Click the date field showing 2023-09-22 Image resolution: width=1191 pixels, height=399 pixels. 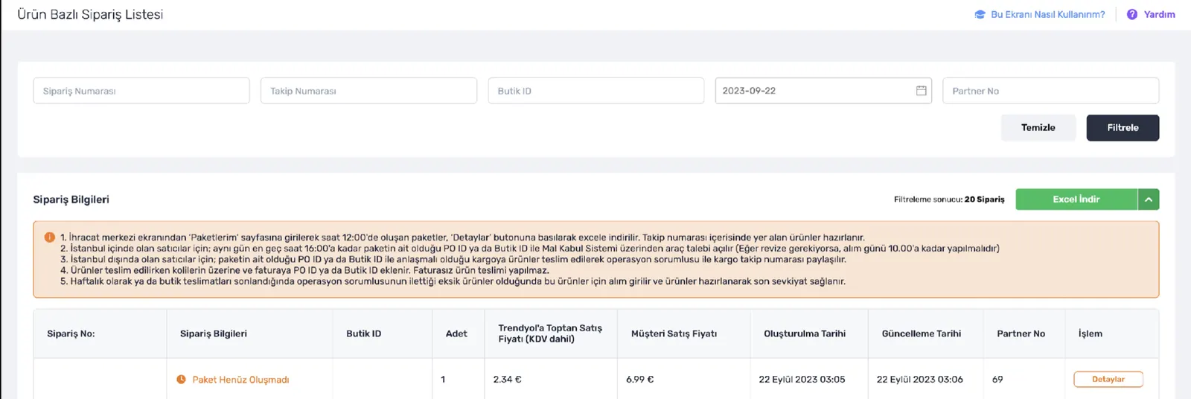[x=823, y=91]
